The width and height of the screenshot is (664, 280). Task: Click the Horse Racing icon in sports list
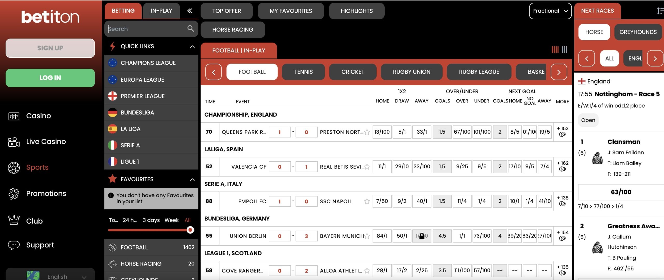click(x=112, y=264)
